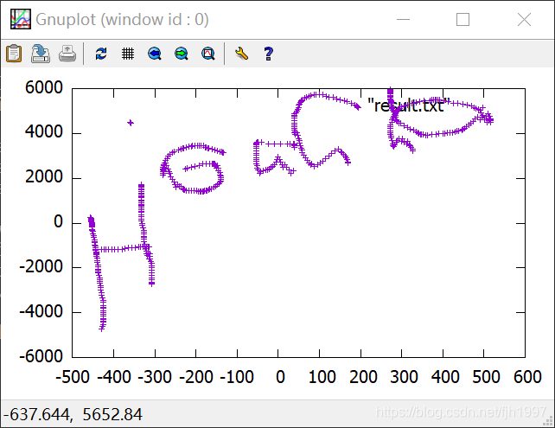Click the Gnuplot application icon in title bar

click(x=21, y=19)
